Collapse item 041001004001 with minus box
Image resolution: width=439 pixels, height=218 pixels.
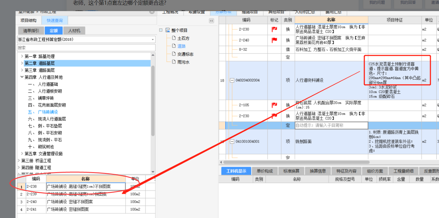click(232, 141)
